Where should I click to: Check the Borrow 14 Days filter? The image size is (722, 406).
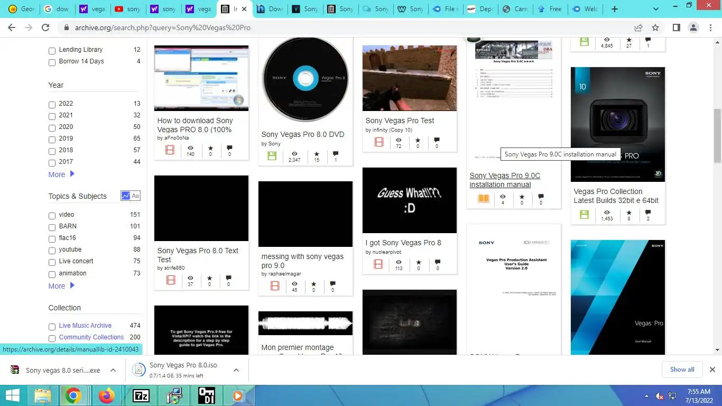[x=52, y=62]
